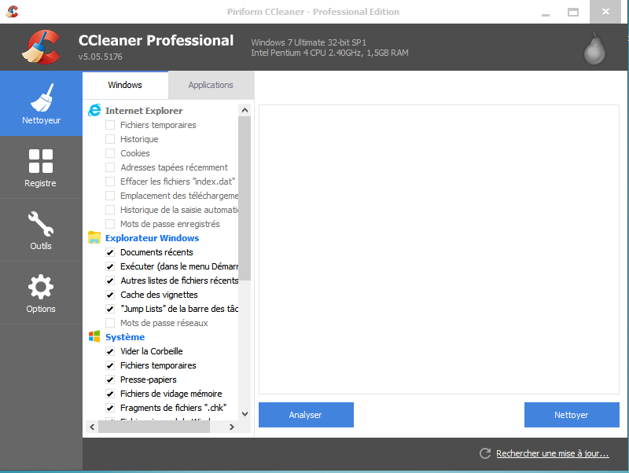Uncheck Documents récents
The image size is (629, 473).
click(x=110, y=252)
